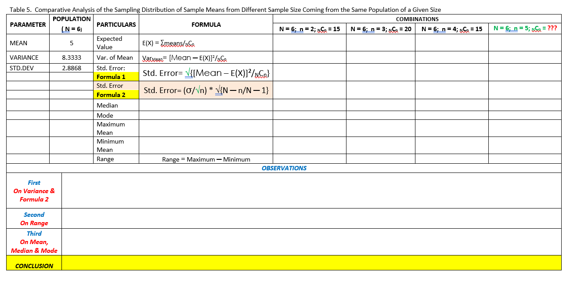Click the empty First observation answer cell
570x284 pixels.
coord(311,191)
